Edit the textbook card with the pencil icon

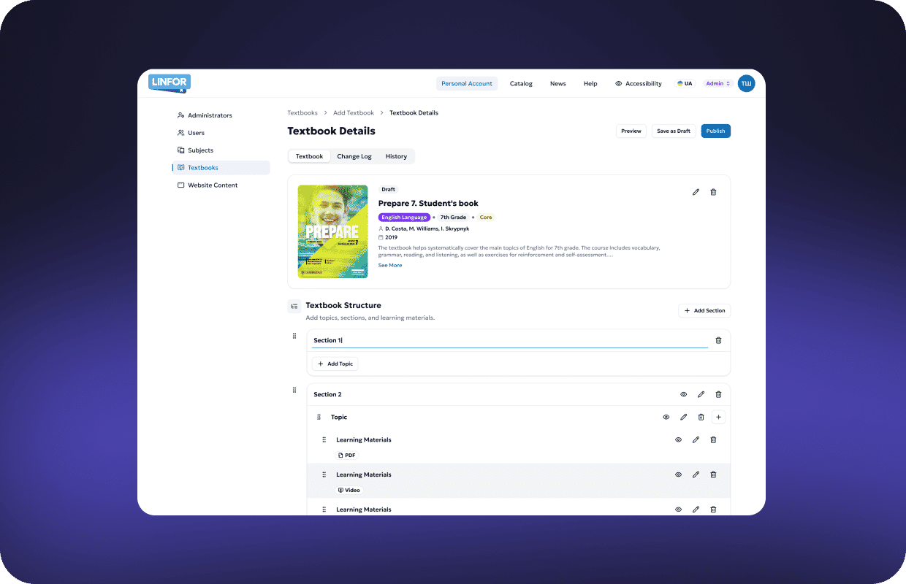(x=696, y=192)
